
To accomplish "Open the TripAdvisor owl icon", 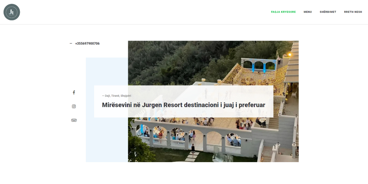I will point(74,120).
